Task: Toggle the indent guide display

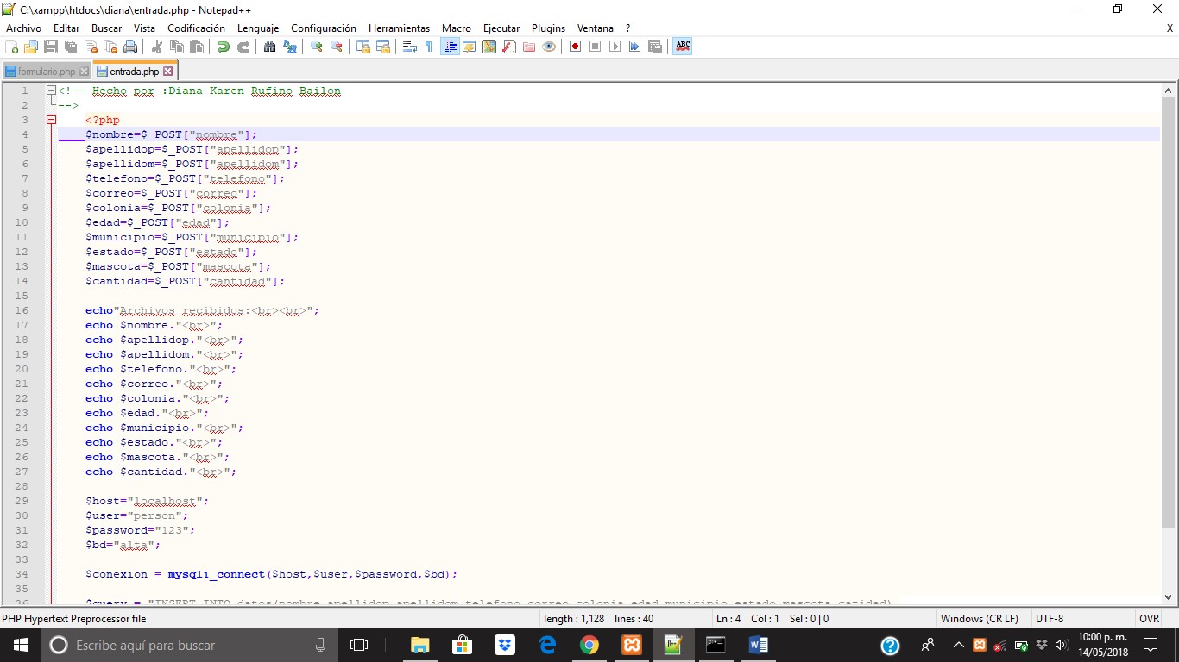Action: point(450,47)
